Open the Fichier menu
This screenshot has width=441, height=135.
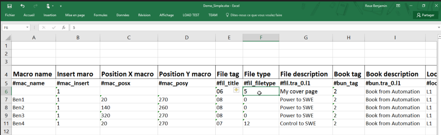tap(10, 15)
